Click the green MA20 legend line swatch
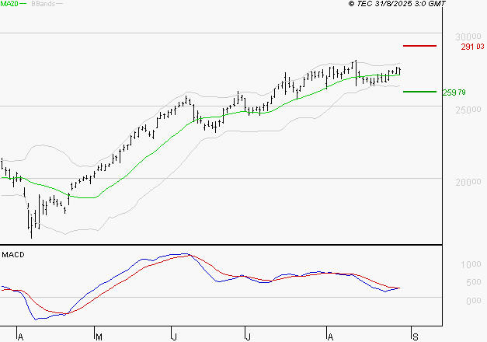487x342 pixels. [23, 4]
